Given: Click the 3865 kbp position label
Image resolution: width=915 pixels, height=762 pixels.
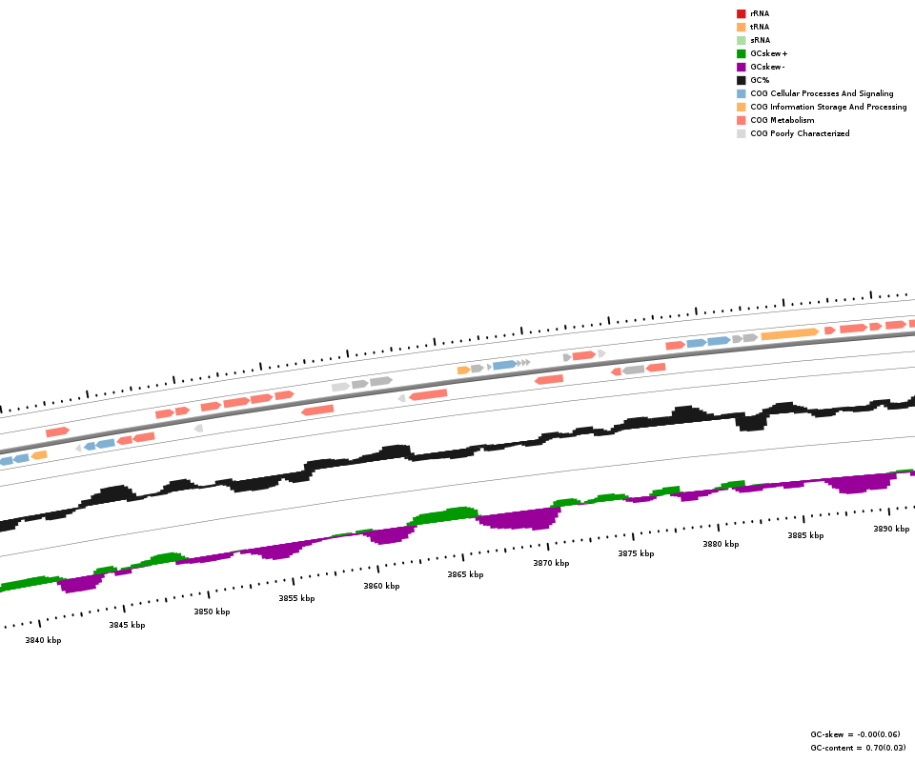Looking at the screenshot, I should (x=466, y=574).
